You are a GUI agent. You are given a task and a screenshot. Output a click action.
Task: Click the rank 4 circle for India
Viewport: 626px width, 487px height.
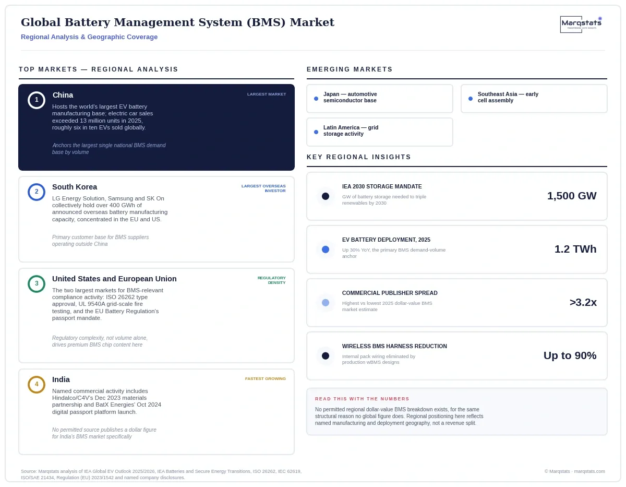pyautogui.click(x=37, y=384)
